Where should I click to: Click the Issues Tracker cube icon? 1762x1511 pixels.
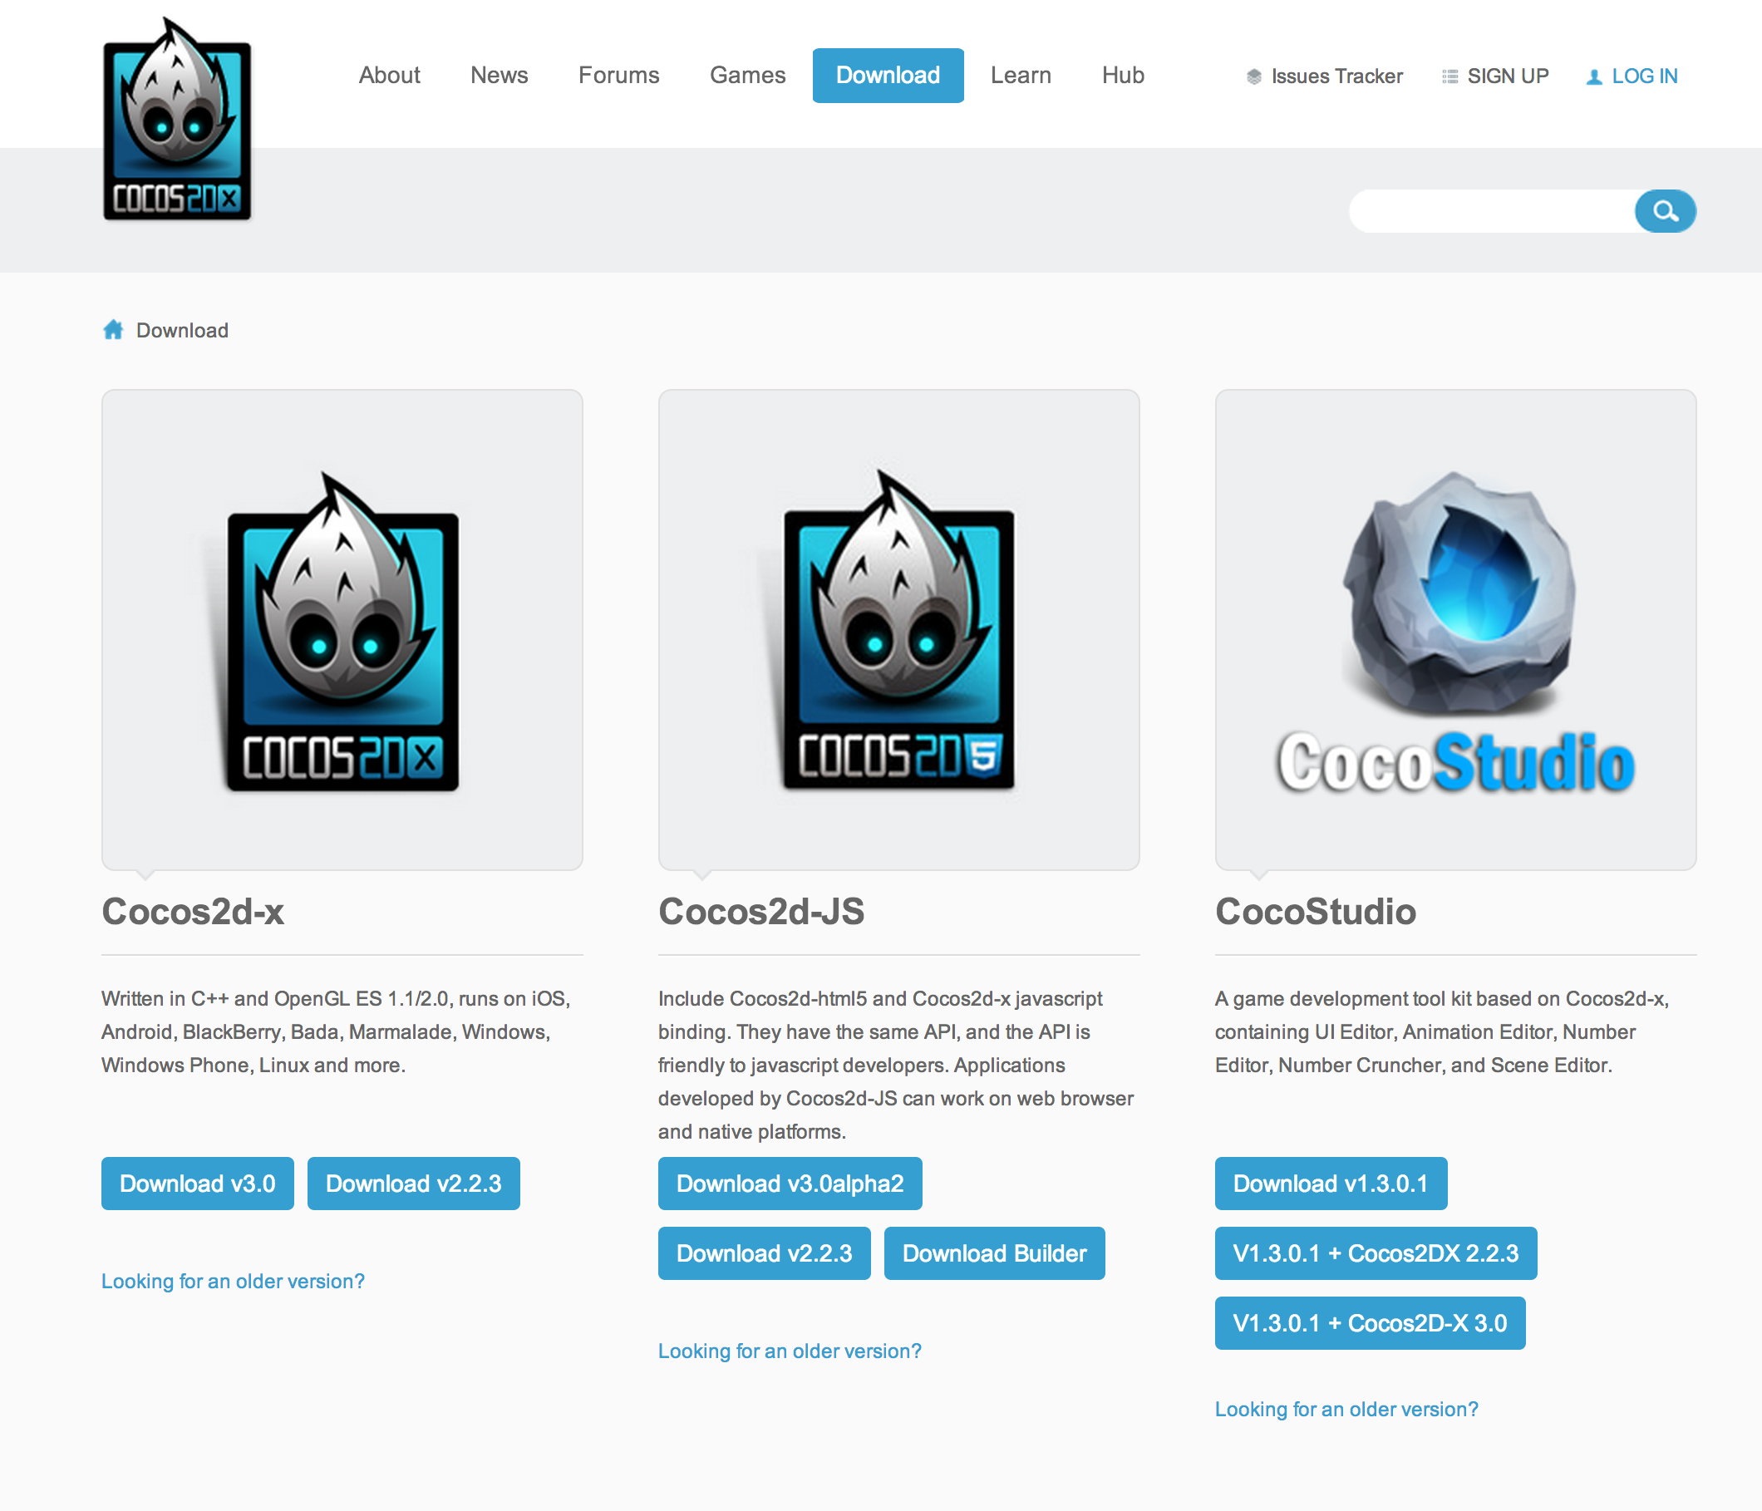click(1253, 76)
